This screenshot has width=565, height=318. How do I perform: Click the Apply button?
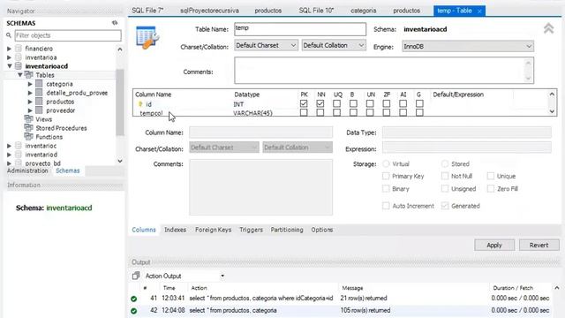(x=494, y=246)
